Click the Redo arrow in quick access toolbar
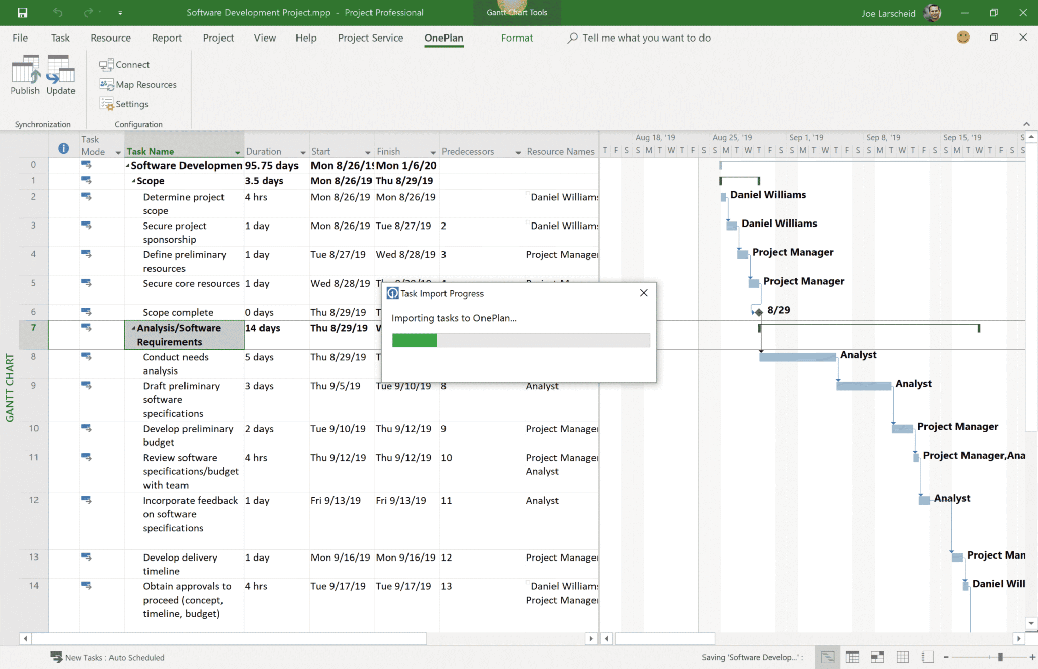1038x669 pixels. (89, 13)
